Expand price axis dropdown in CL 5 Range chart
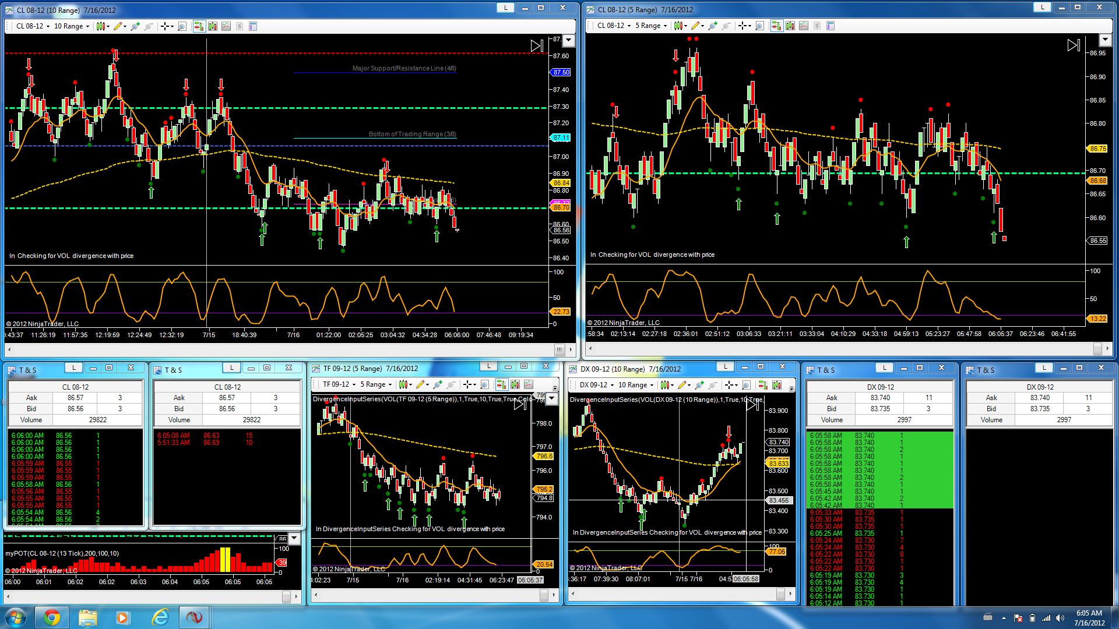This screenshot has width=1119, height=629. [1105, 40]
